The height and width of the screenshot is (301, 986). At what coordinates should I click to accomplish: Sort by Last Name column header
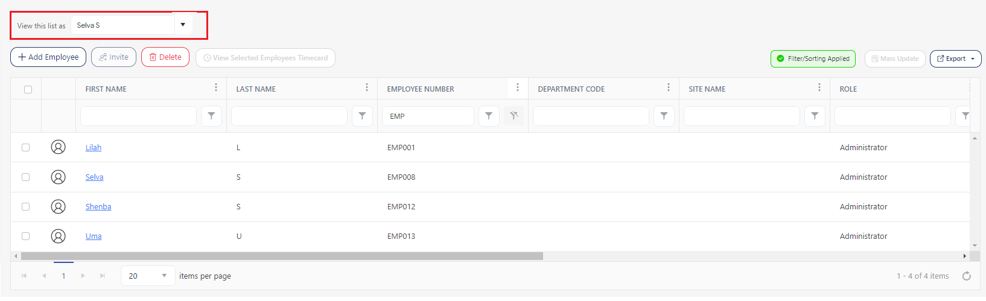256,89
